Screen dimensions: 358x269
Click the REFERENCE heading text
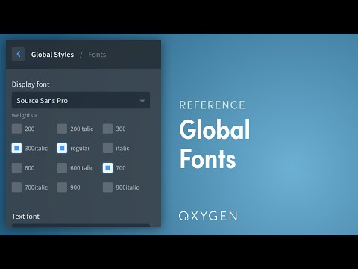[213, 105]
